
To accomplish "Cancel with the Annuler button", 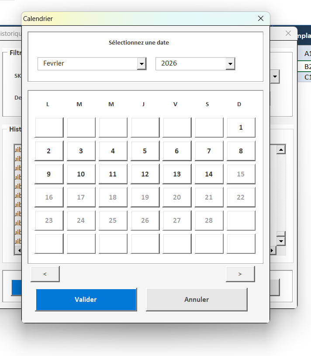I will pyautogui.click(x=197, y=300).
